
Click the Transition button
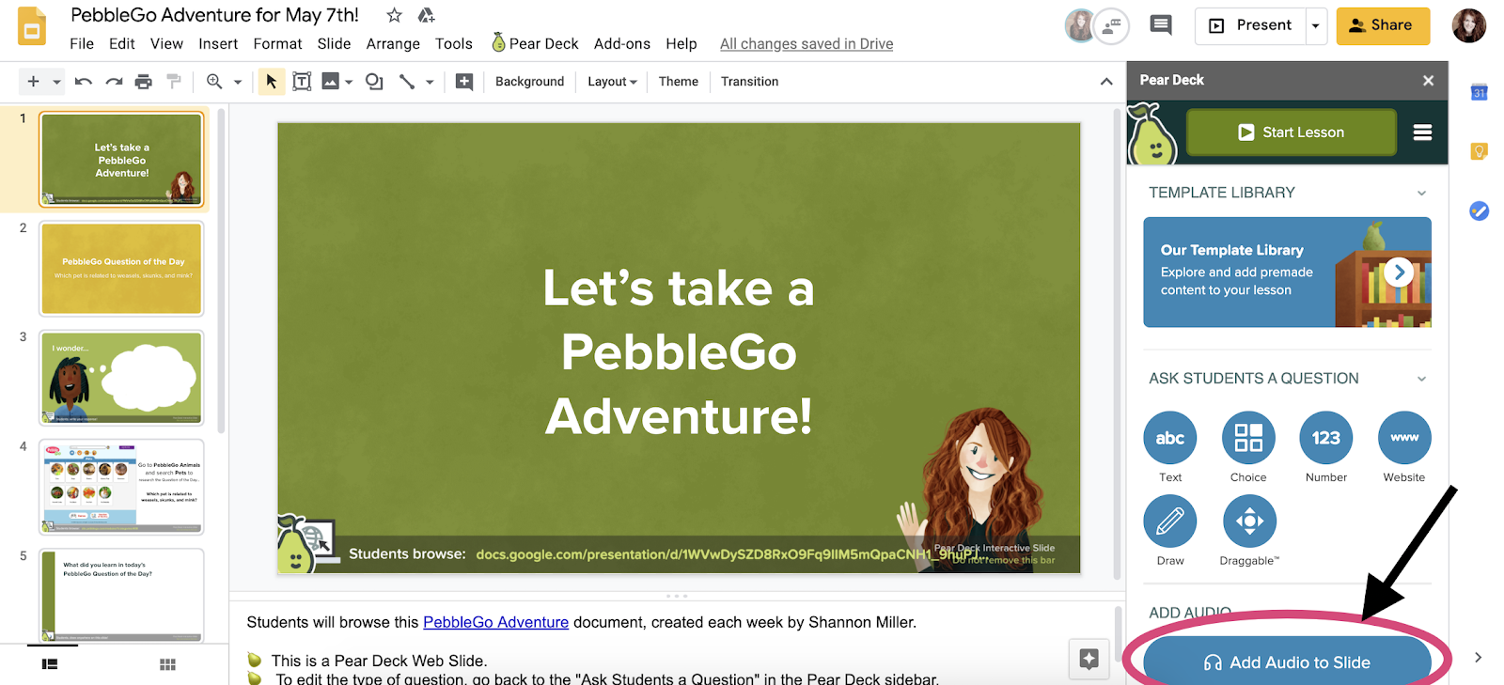point(749,82)
